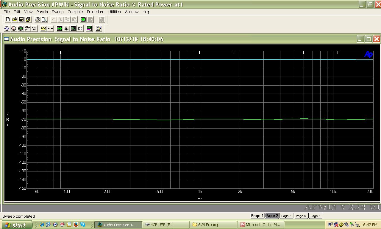This screenshot has height=229, width=381.
Task: Open the Window menu
Action: (x=132, y=12)
